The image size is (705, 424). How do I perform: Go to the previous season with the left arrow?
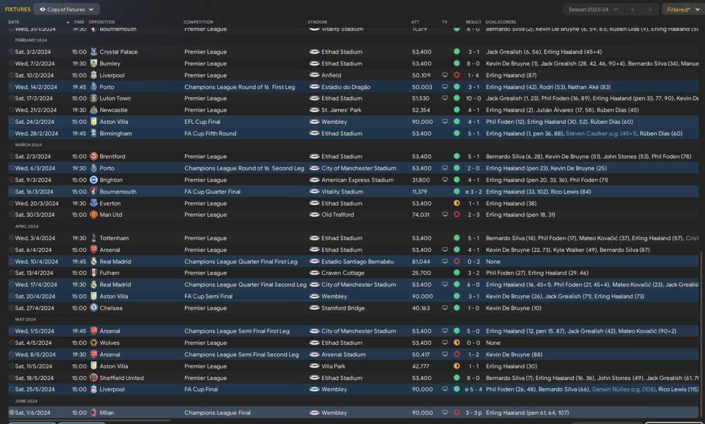point(633,9)
